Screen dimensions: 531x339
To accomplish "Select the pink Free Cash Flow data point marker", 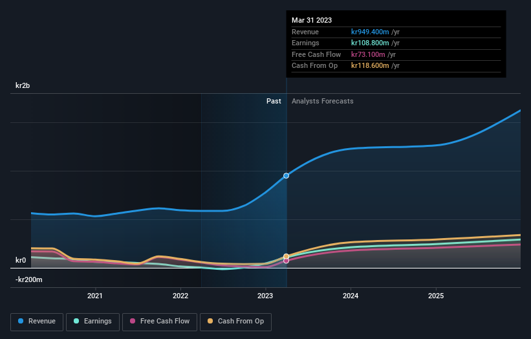I will (286, 261).
